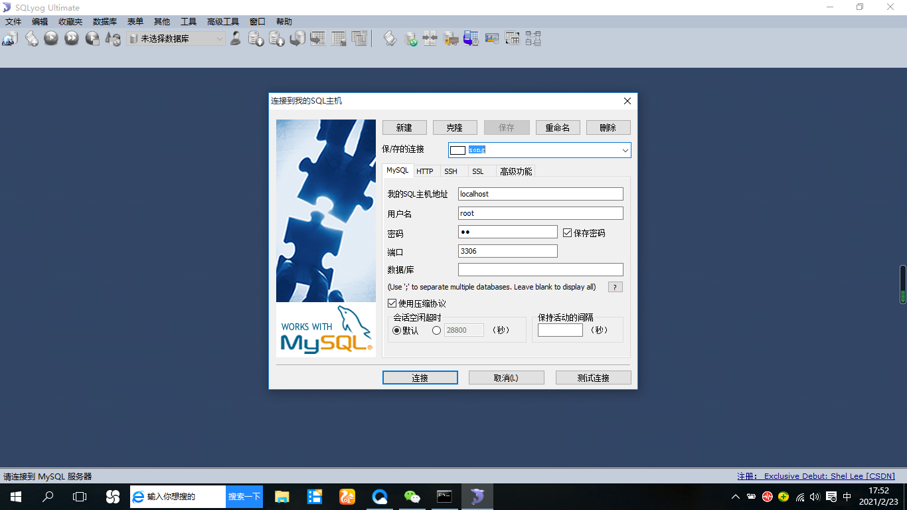Click the stacked tables toolbar icon

[359, 39]
